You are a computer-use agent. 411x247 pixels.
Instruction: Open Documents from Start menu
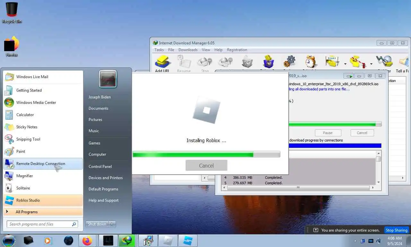click(98, 108)
